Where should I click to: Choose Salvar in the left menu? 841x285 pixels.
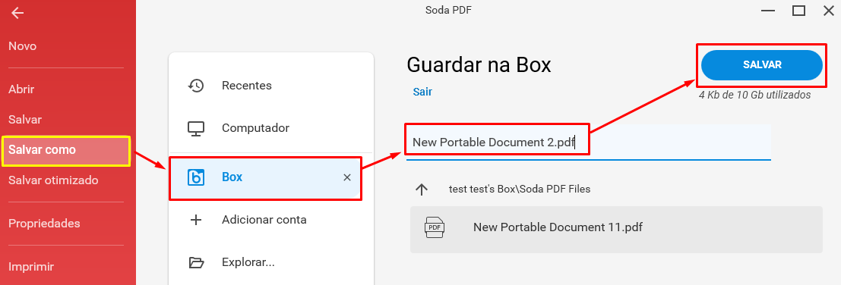point(24,120)
